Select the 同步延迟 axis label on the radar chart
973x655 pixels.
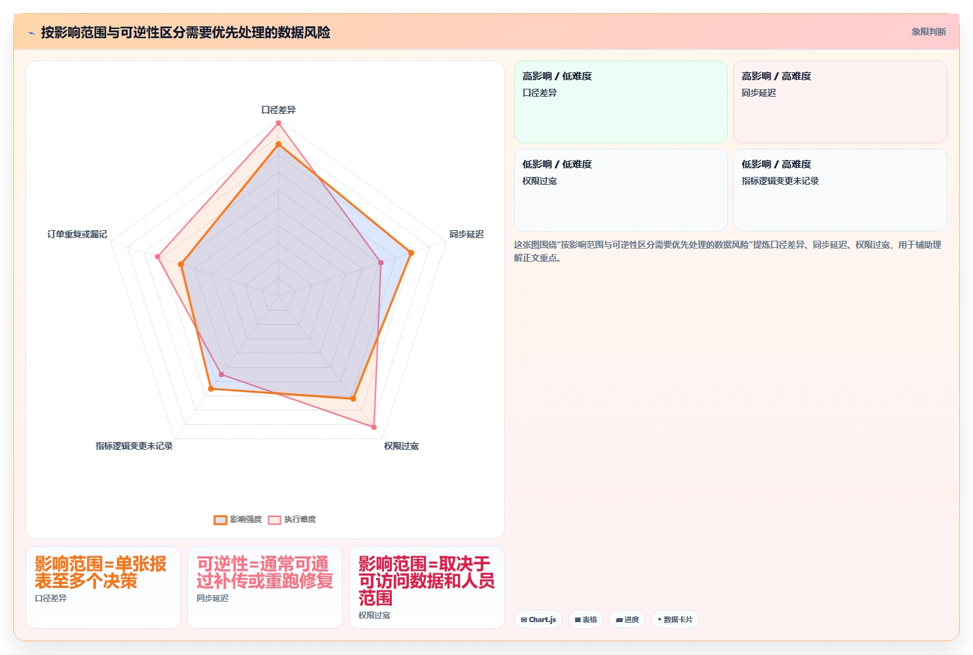click(x=466, y=234)
